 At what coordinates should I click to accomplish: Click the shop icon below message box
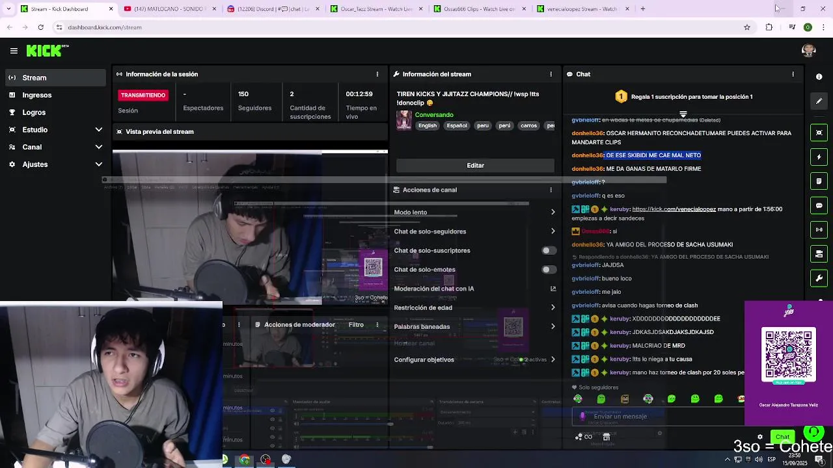(606, 437)
